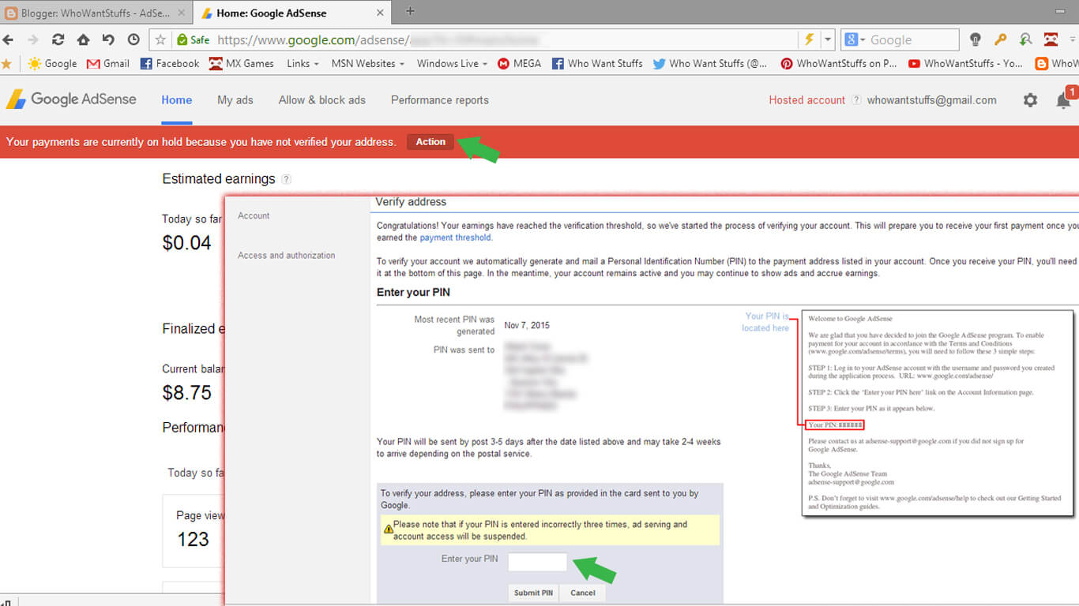Image resolution: width=1079 pixels, height=606 pixels.
Task: Click the undo closed tab icon
Action: (x=108, y=39)
